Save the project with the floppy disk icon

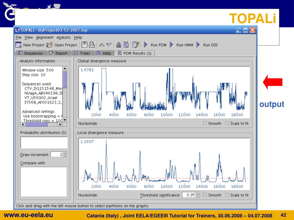[84, 45]
